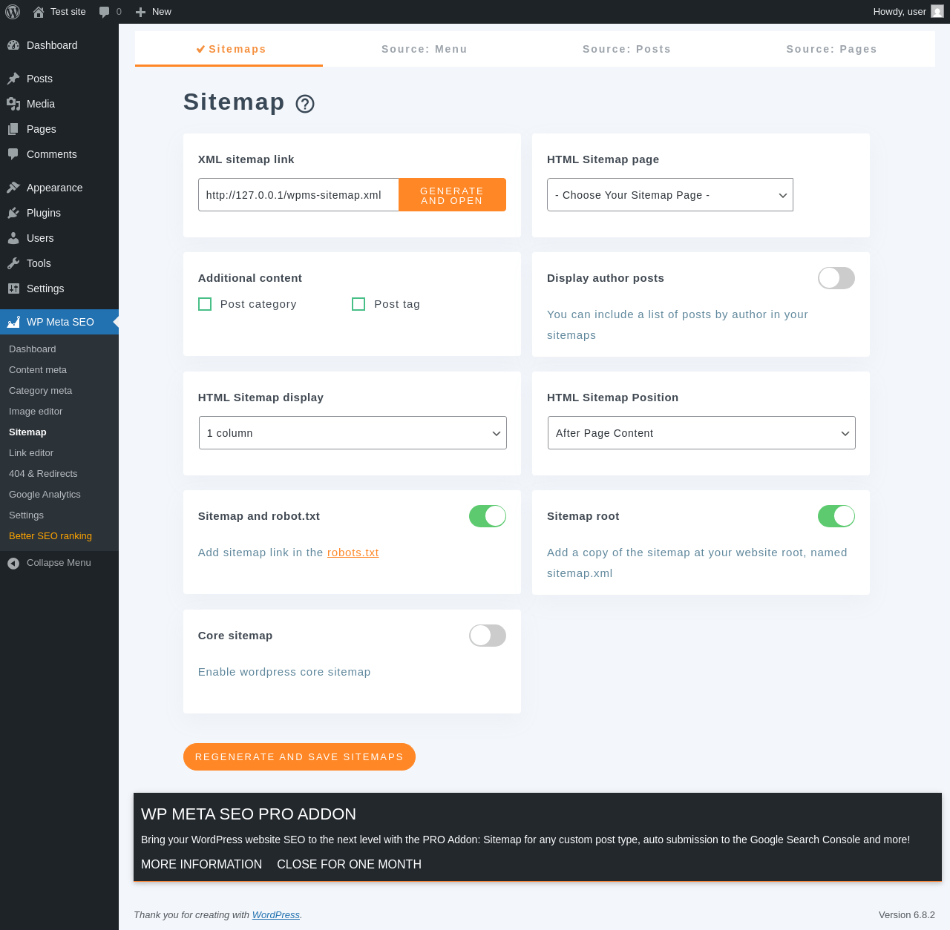
Task: Turn off the Sitemap root toggle
Action: (x=836, y=516)
